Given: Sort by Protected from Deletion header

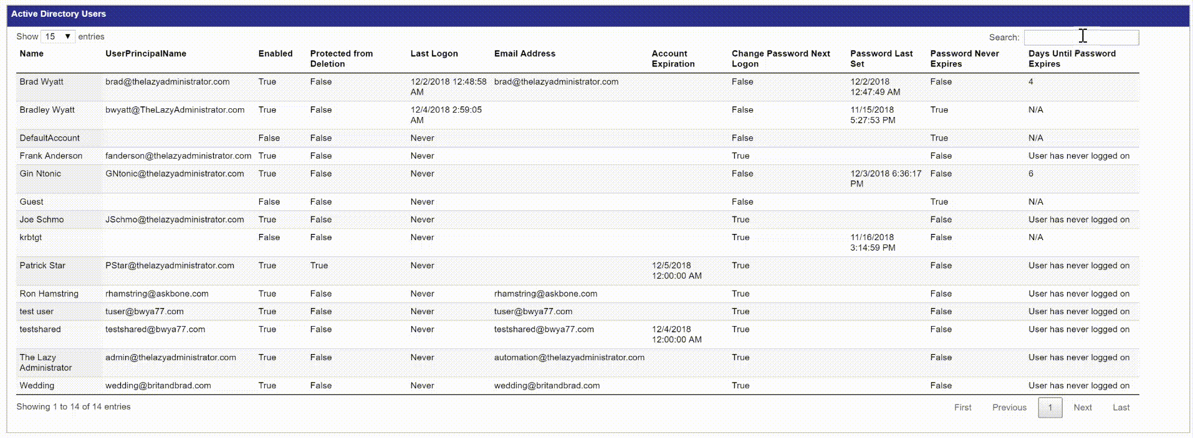Looking at the screenshot, I should [x=342, y=58].
